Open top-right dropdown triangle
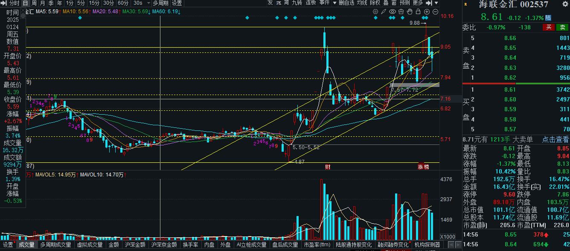Screen dimensions: 570x251 coord(436,3)
